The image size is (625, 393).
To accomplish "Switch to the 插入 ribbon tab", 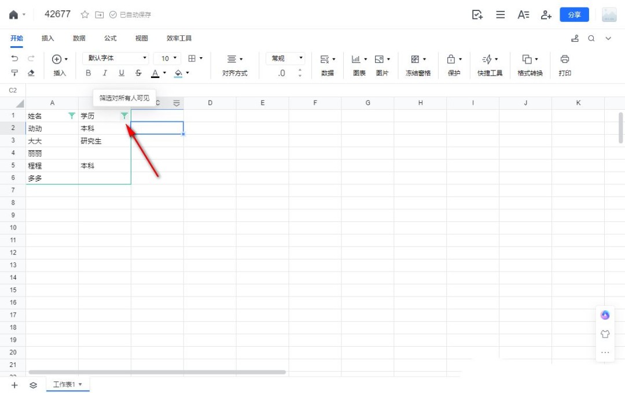I will pyautogui.click(x=47, y=38).
